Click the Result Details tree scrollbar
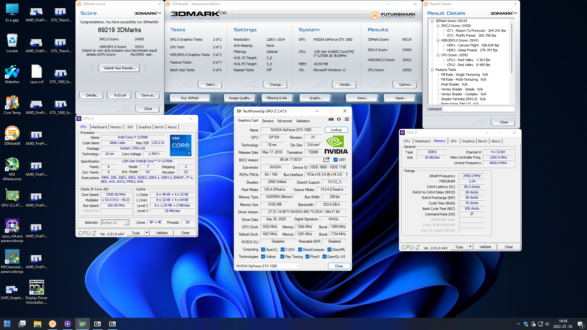This screenshot has width=587, height=330. pyautogui.click(x=512, y=49)
